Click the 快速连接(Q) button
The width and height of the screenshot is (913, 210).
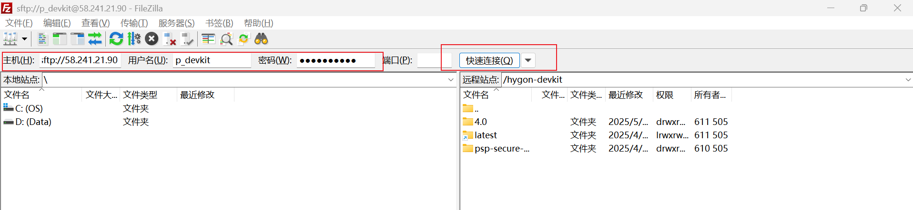coord(489,60)
